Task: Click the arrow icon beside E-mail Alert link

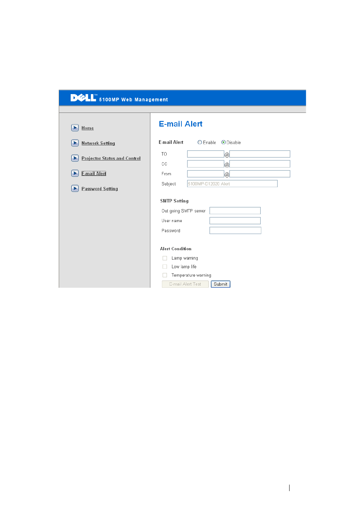Action: point(75,173)
